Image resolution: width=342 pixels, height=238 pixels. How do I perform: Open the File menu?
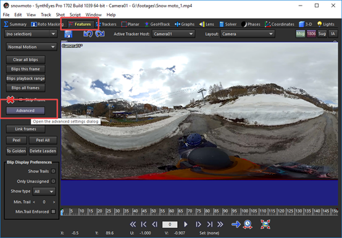(x=6, y=15)
